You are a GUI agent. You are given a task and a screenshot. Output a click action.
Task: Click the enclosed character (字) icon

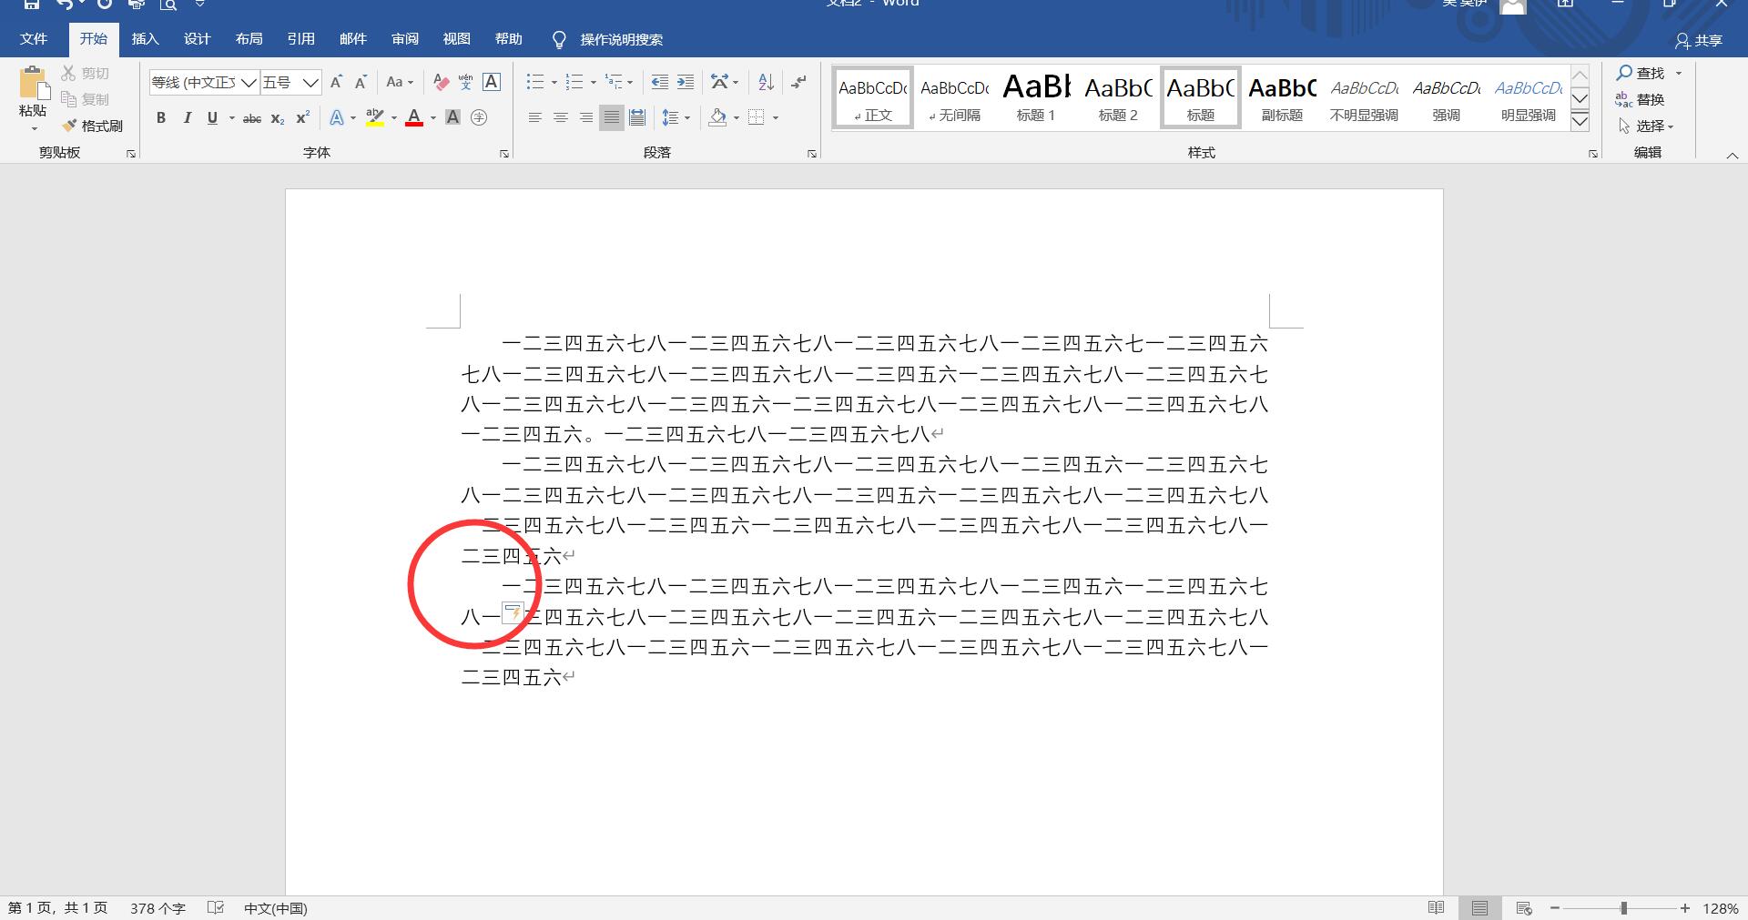[479, 117]
